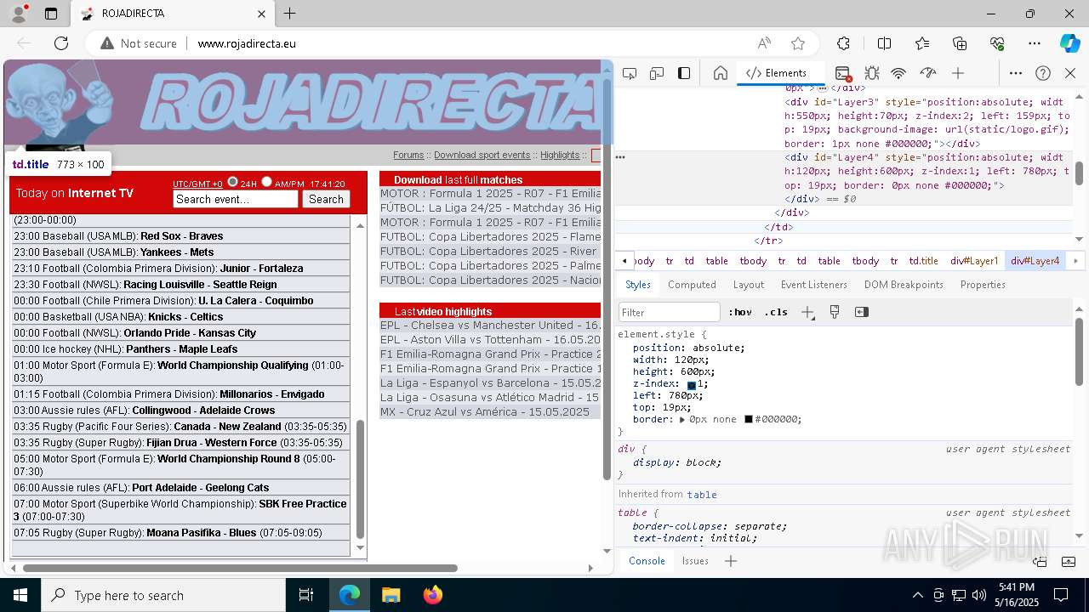The width and height of the screenshot is (1089, 612).
Task: Open DevTools customize three-dots menu
Action: [x=1016, y=73]
